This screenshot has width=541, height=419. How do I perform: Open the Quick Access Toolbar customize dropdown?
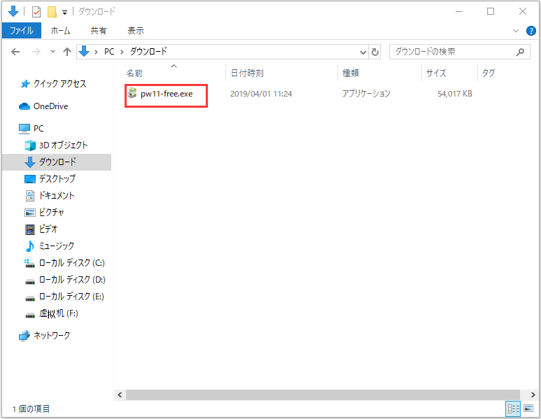click(64, 12)
